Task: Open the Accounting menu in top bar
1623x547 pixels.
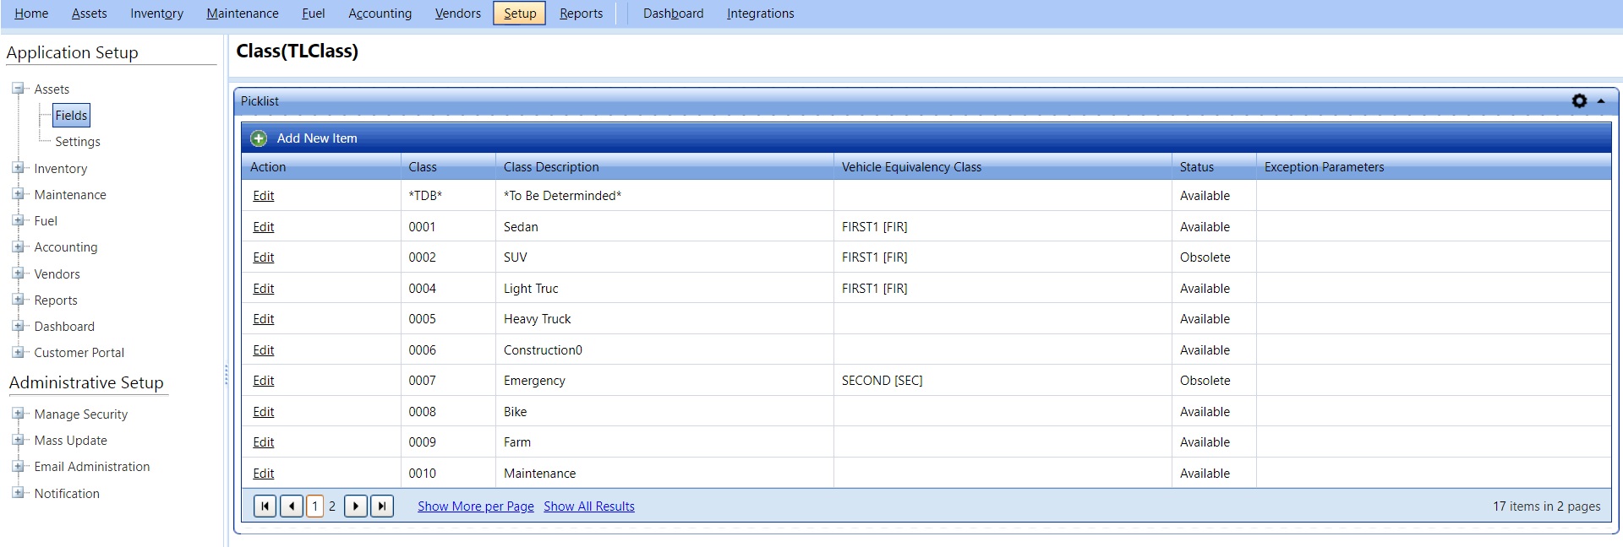Action: pos(380,14)
